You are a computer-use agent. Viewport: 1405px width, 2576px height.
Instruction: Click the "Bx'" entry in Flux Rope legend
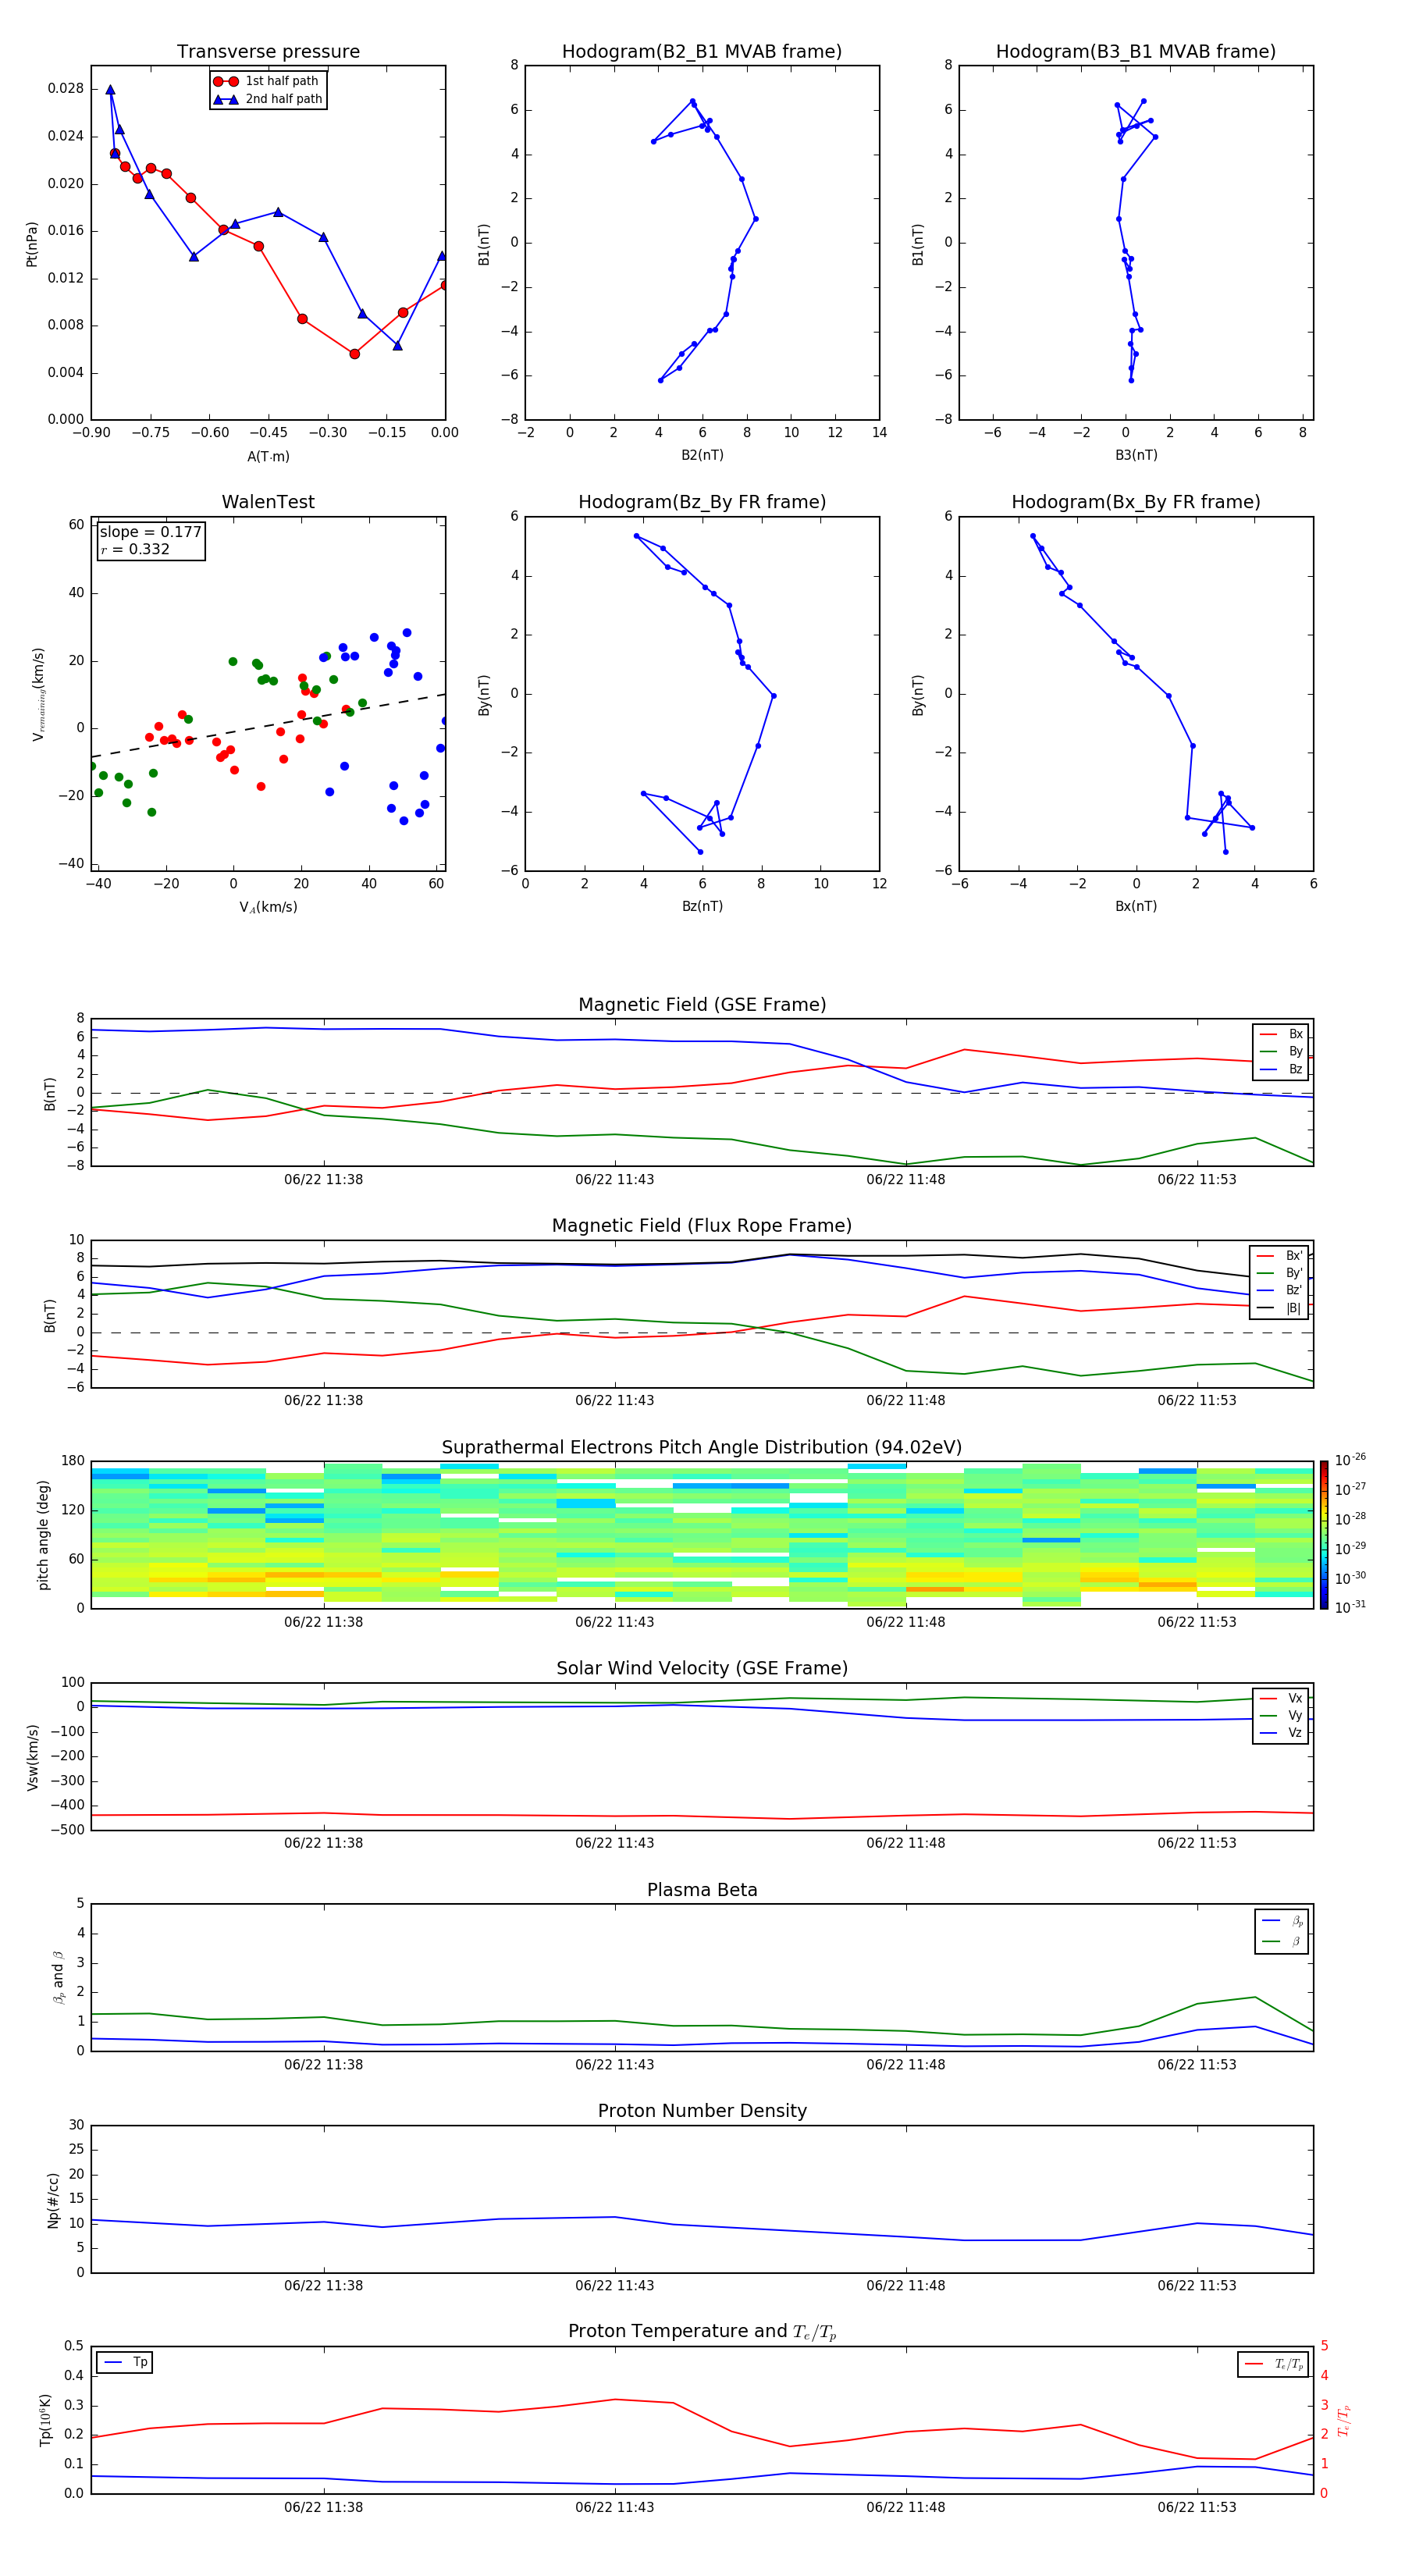click(1279, 1255)
